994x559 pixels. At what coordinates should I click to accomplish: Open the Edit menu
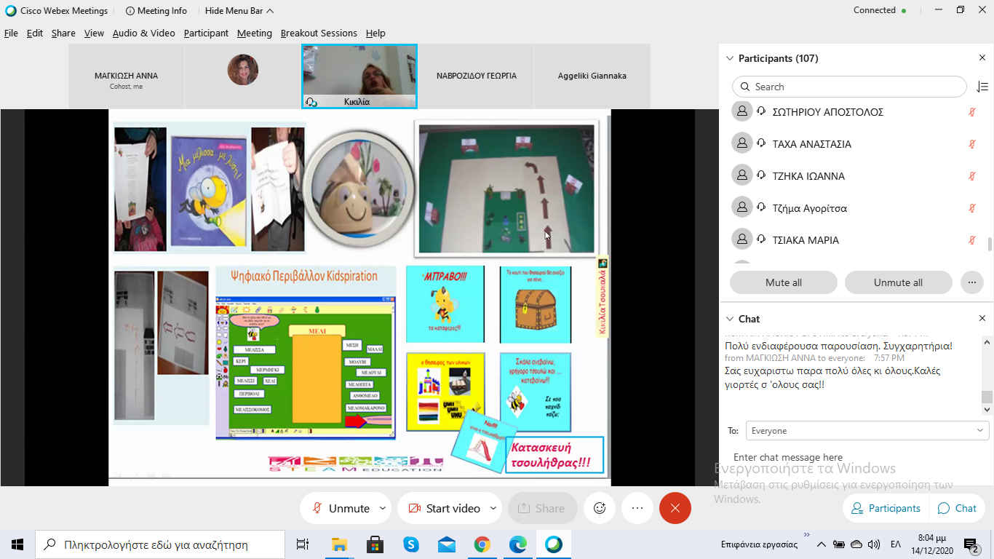click(x=35, y=33)
